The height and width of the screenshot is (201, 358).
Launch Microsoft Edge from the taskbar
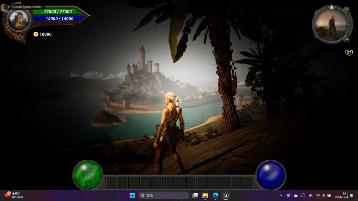215,195
